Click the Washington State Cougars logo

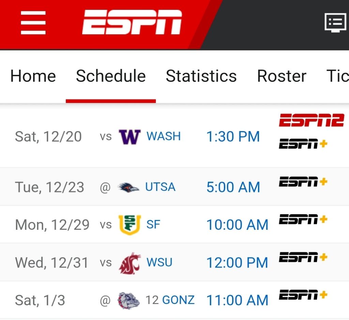pyautogui.click(x=130, y=263)
